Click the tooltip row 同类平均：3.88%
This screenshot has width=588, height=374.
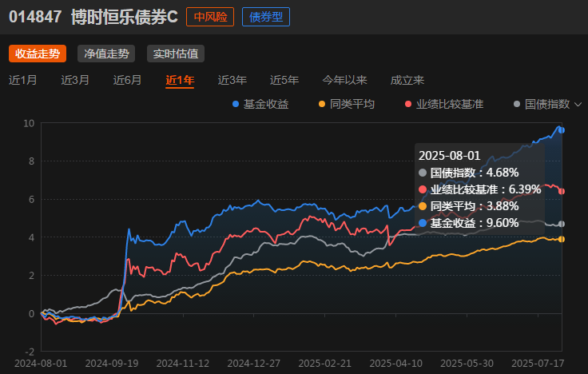469,206
